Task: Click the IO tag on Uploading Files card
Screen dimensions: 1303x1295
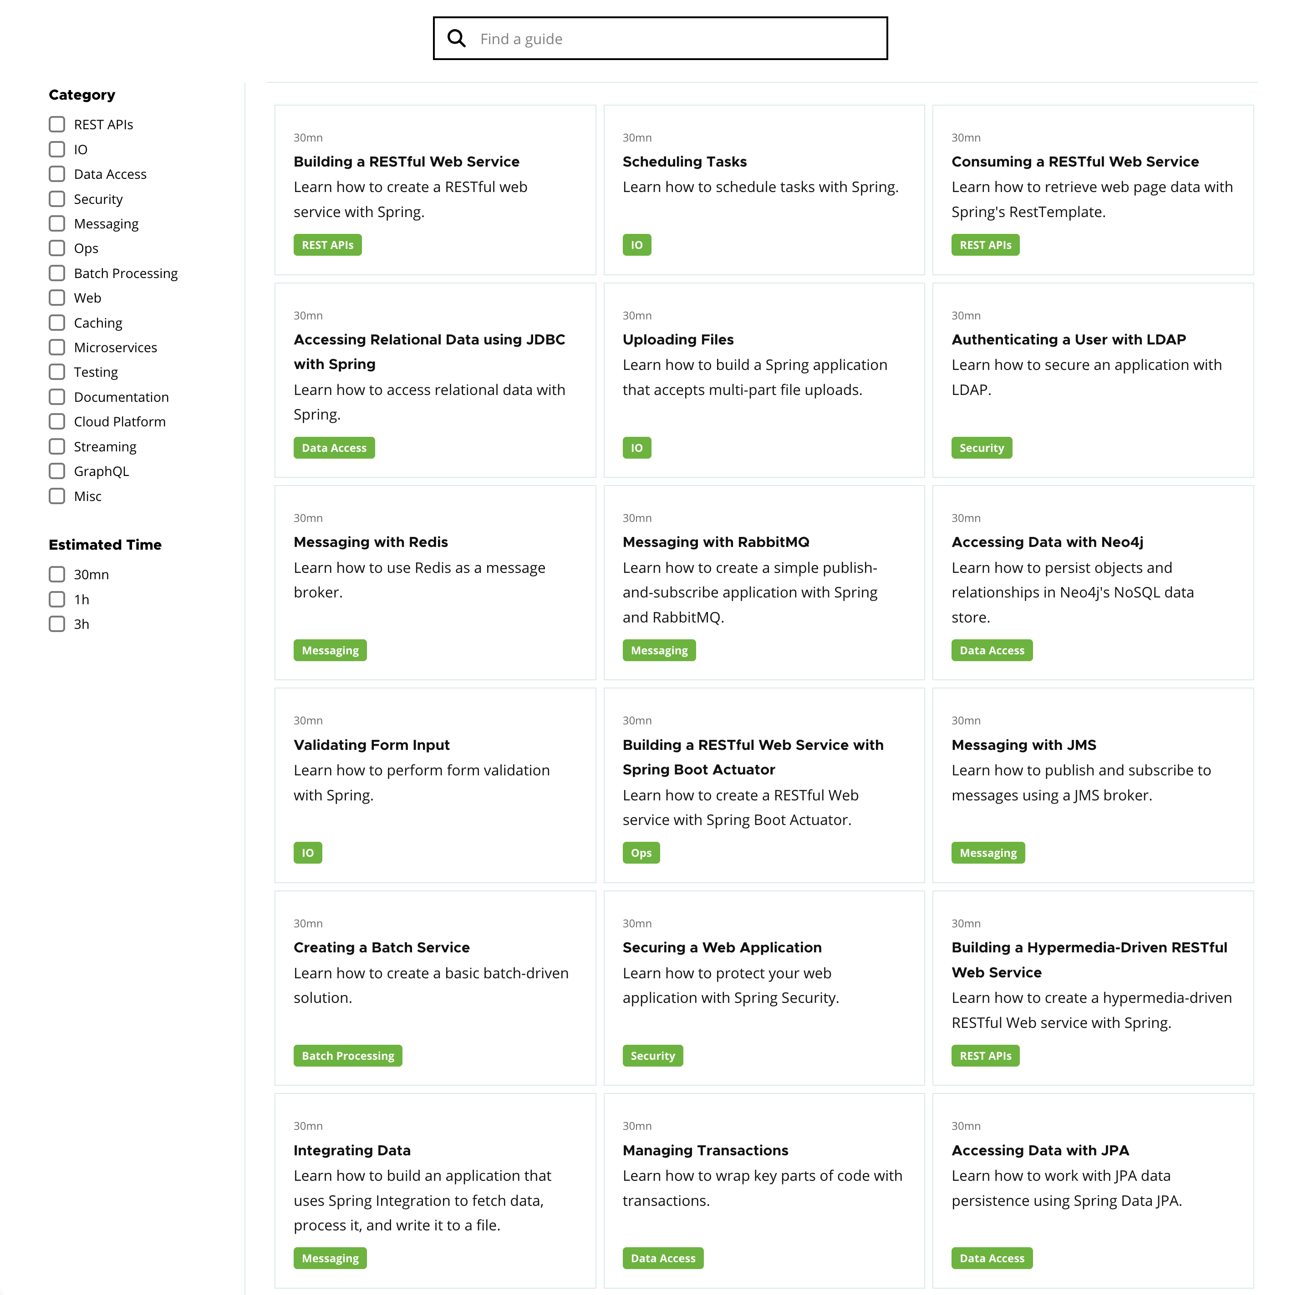Action: 636,447
